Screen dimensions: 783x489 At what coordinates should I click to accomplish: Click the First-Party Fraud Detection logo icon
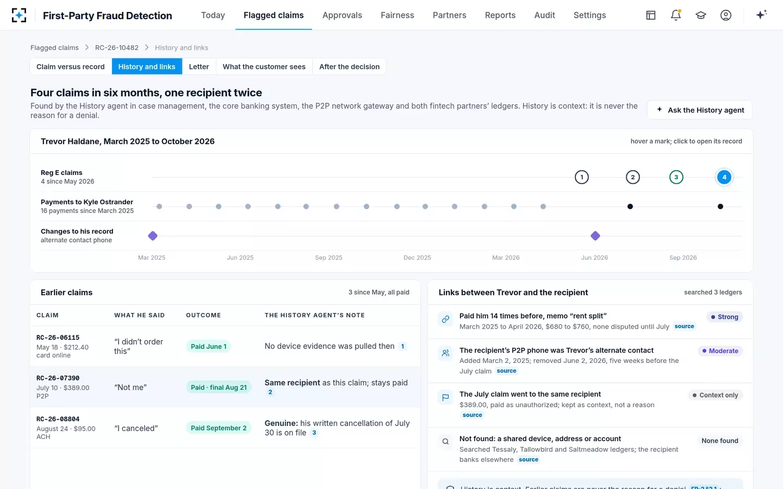[x=19, y=15]
